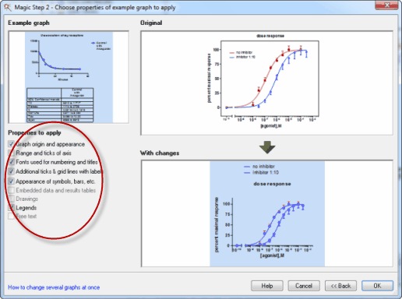Click the Cancel button
This screenshot has height=299, width=402.
[x=304, y=286]
